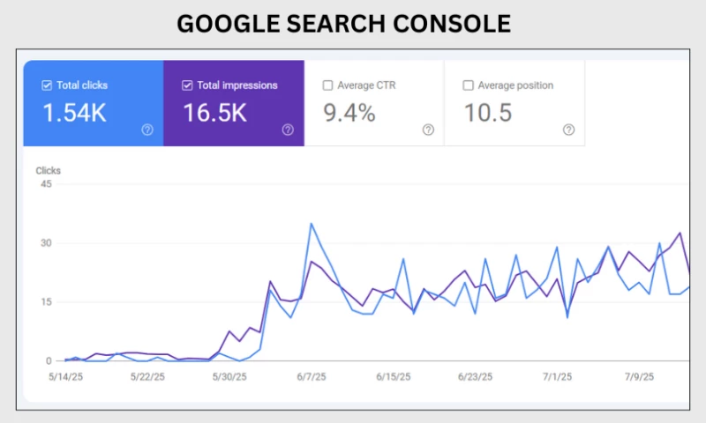Click the GOOGLE SEARCH CONSOLE heading

coord(343,24)
